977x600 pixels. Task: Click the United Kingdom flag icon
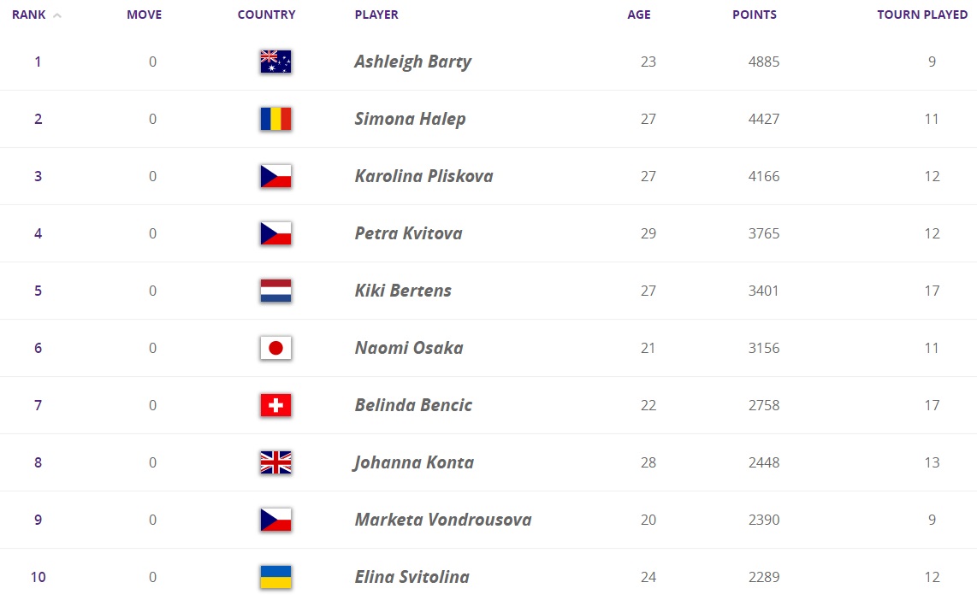click(x=275, y=462)
